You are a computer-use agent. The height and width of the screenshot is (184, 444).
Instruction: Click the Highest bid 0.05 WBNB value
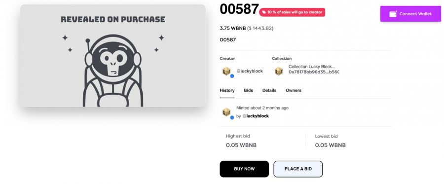click(241, 145)
